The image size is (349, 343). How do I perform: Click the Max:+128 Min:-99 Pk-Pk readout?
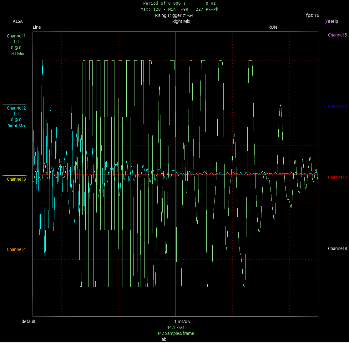[x=180, y=9]
